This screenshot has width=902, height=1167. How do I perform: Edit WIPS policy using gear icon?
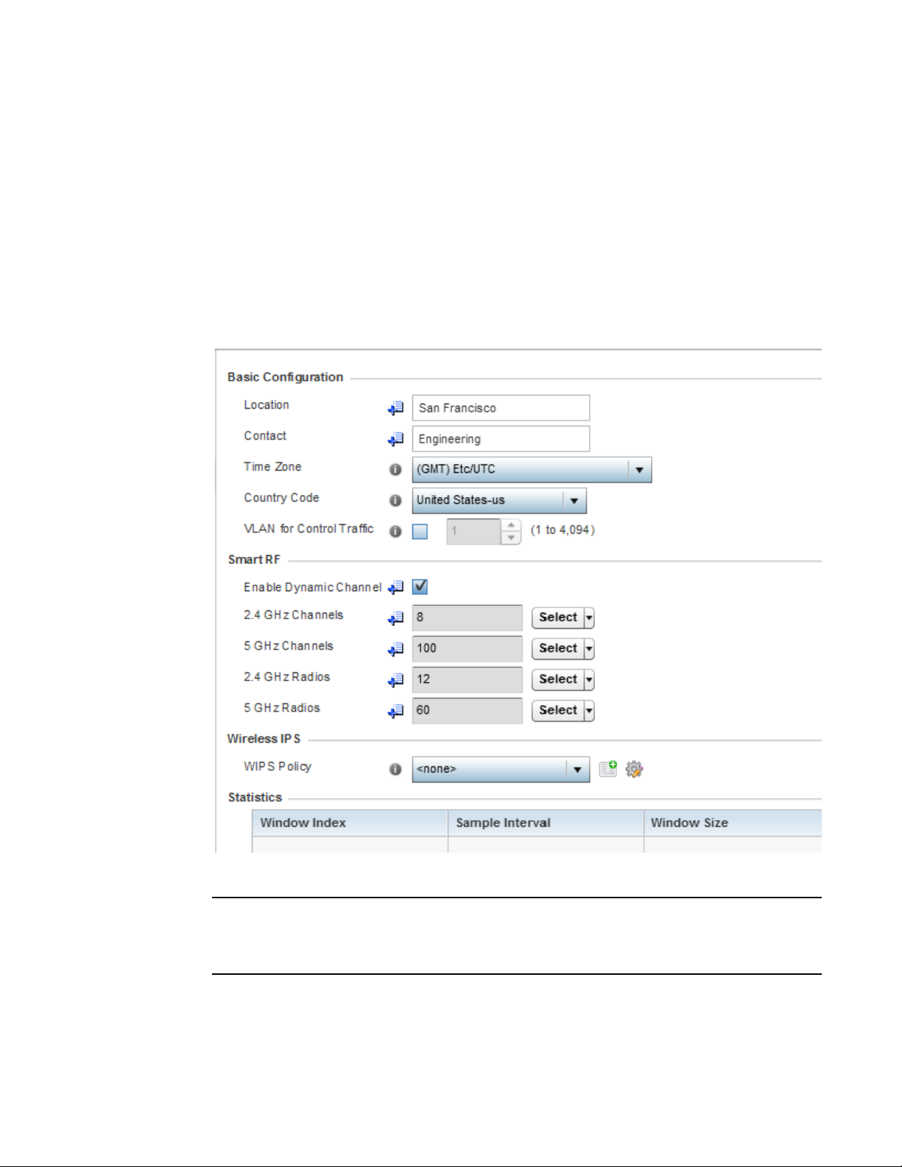click(x=634, y=769)
